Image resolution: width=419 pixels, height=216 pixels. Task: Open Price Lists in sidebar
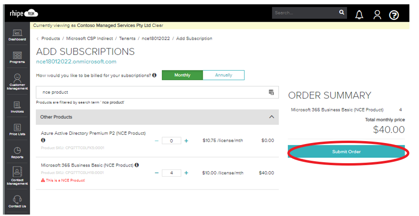[17, 130]
